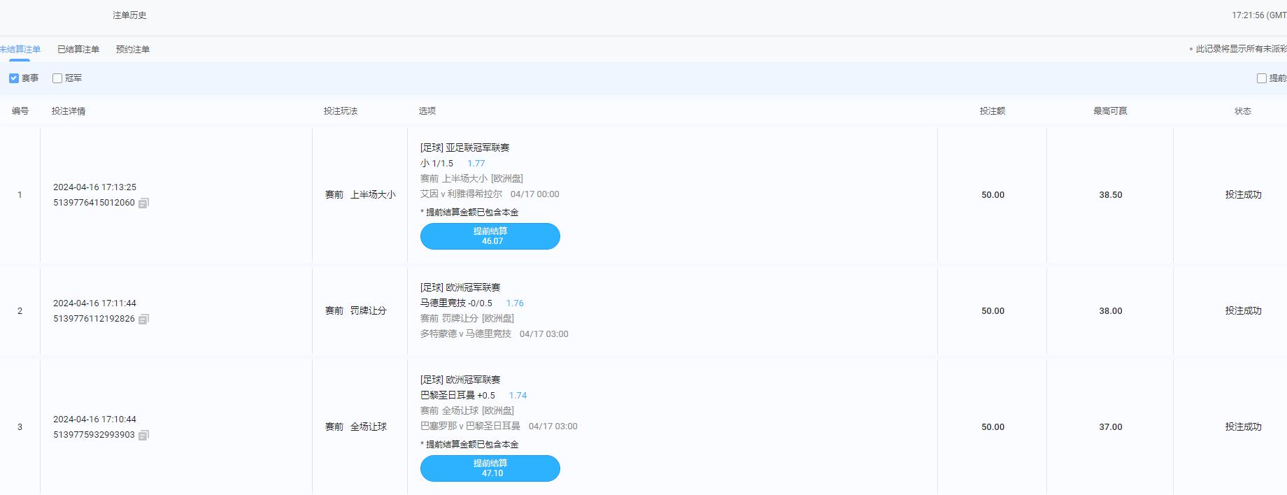Click max win amount 38.00
Image resolution: width=1287 pixels, height=495 pixels.
coord(1111,311)
